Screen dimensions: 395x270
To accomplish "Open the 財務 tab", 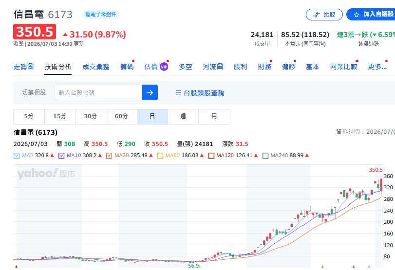I will 264,67.
